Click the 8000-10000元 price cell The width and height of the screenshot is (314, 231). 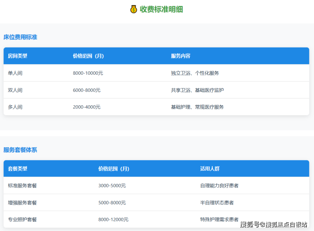(x=88, y=73)
